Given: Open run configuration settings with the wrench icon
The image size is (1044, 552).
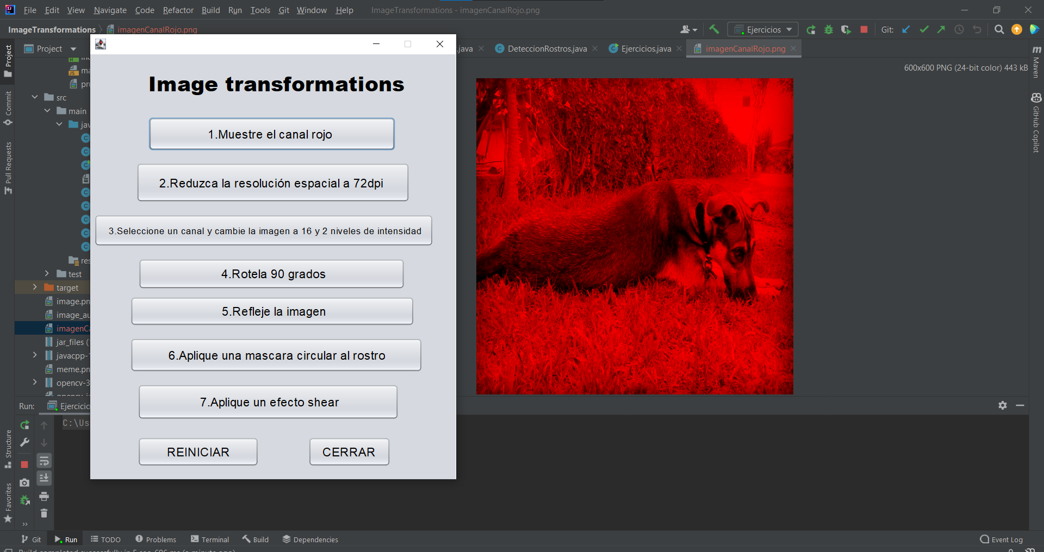Looking at the screenshot, I should pos(24,442).
